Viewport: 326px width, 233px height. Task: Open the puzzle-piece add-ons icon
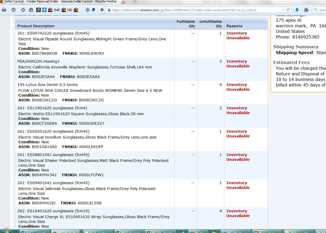[306, 10]
